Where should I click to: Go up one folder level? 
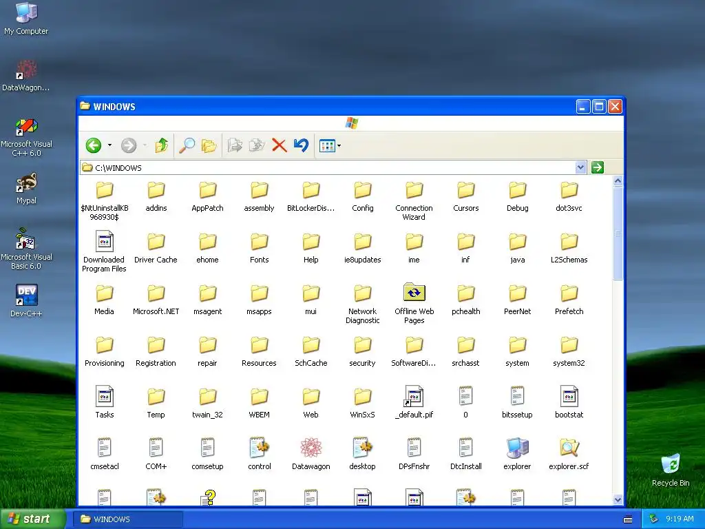tap(161, 145)
